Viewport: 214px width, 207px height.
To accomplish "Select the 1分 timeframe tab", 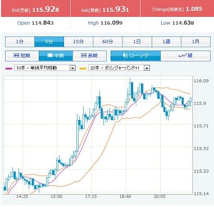I will tap(20, 42).
